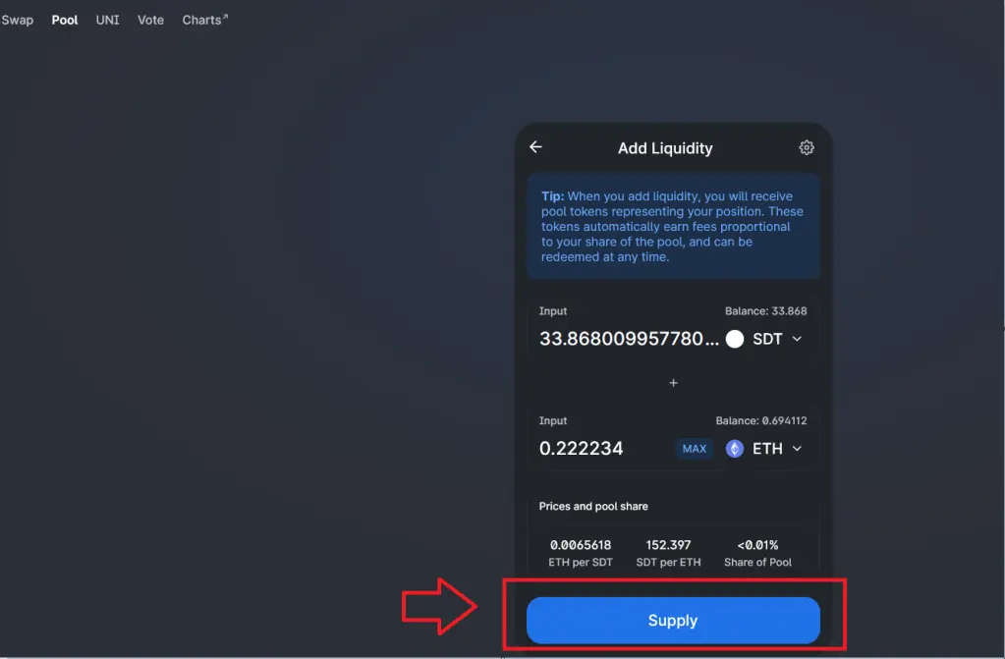Go back using the left arrow icon
Viewport: 1005px width, 659px height.
[x=535, y=146]
